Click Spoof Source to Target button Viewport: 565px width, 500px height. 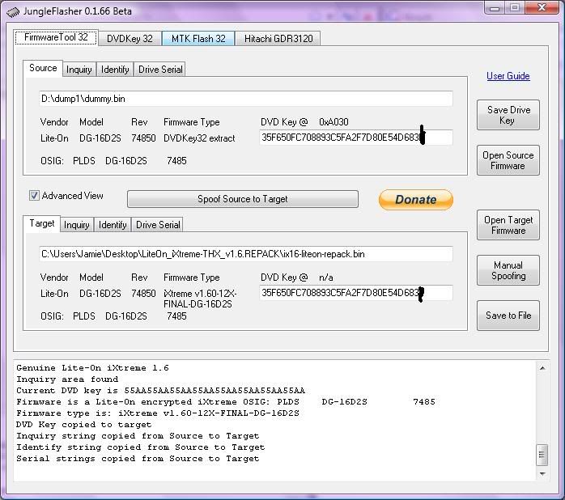pyautogui.click(x=242, y=199)
